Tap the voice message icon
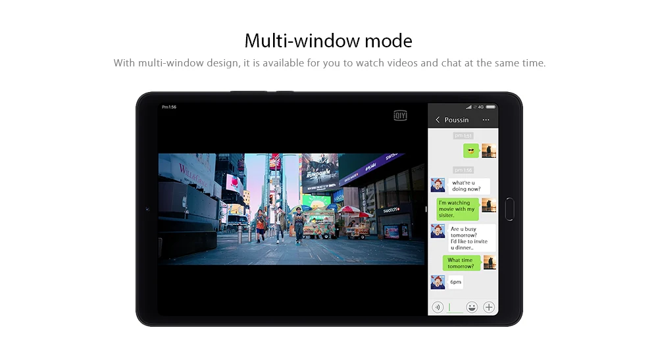This screenshot has height=359, width=658. [x=438, y=308]
